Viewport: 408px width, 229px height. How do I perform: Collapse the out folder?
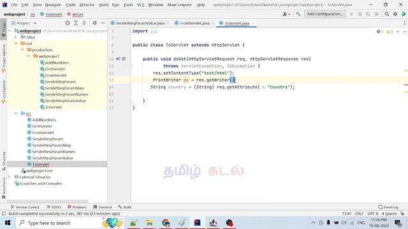(x=16, y=43)
